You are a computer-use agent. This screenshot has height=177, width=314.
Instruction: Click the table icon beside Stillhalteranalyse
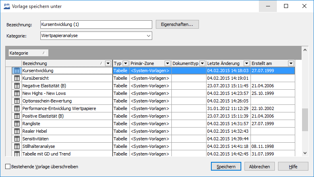[x=17, y=146]
